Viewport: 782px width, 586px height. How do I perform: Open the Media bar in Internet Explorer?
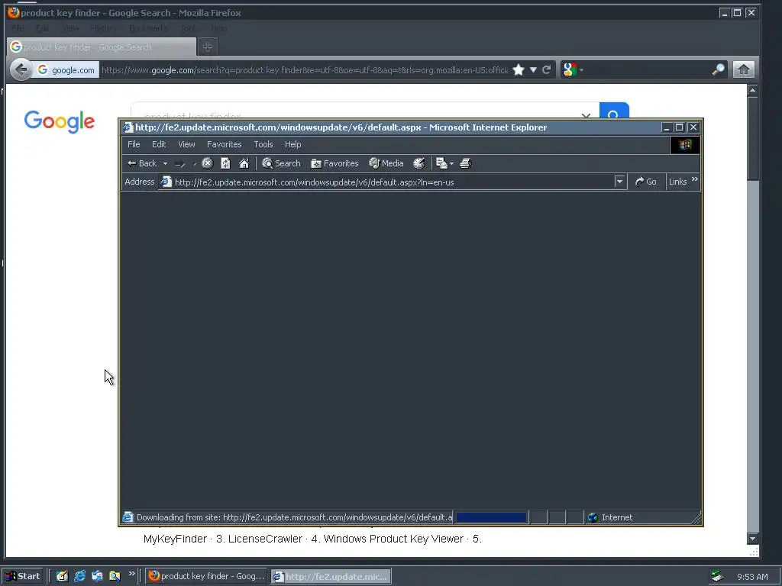386,163
